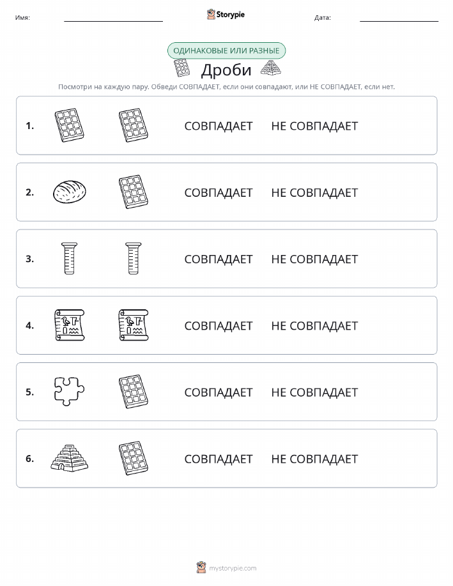The image size is (453, 586).
Task: Click the Имя name line field
Action: tap(113, 17)
